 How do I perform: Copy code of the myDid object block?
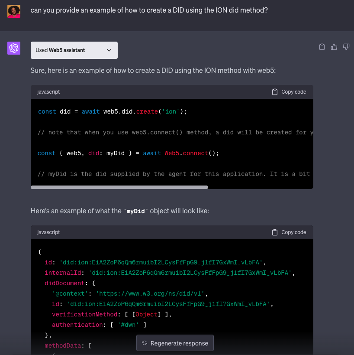[x=289, y=232]
